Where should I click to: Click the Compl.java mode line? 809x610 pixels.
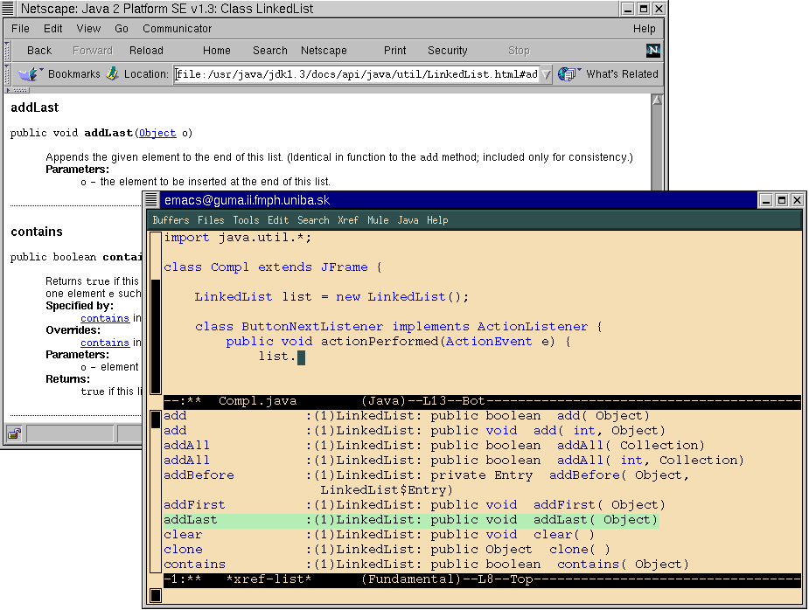click(x=482, y=401)
